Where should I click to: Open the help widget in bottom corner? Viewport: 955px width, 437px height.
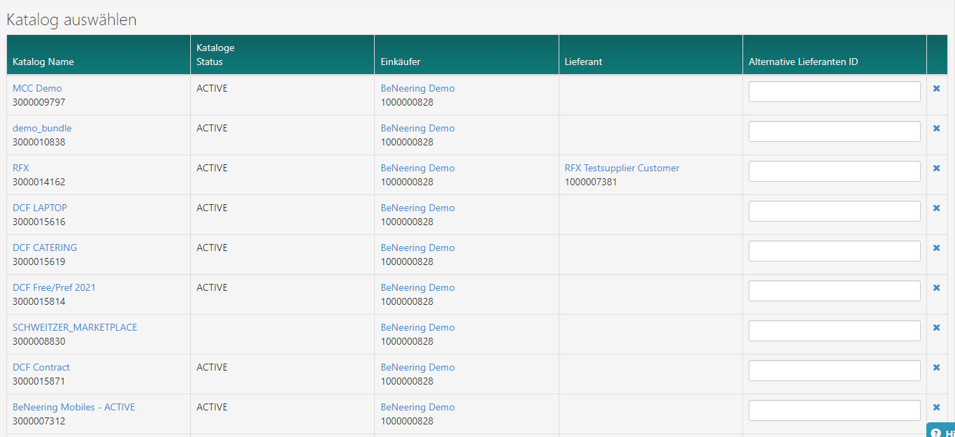941,431
